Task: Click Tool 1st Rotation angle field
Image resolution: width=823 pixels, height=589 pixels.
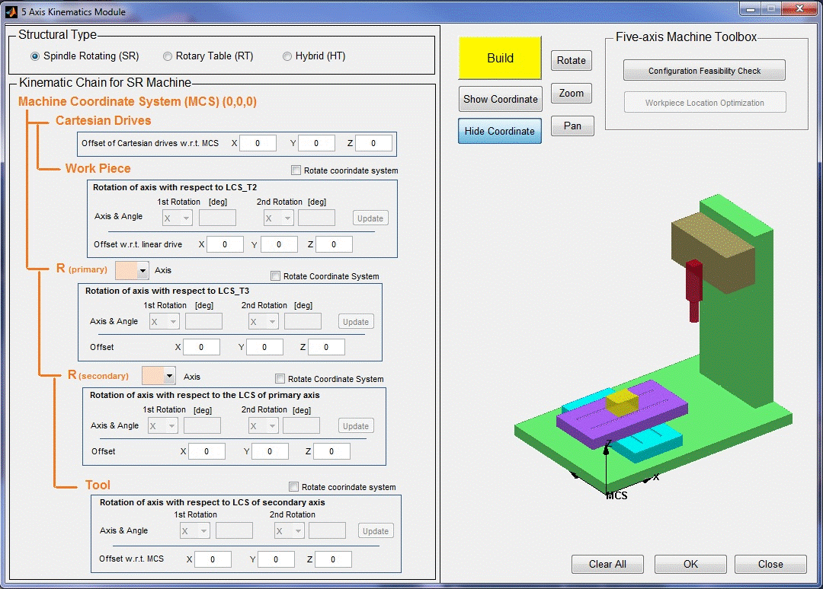Action: pyautogui.click(x=234, y=531)
